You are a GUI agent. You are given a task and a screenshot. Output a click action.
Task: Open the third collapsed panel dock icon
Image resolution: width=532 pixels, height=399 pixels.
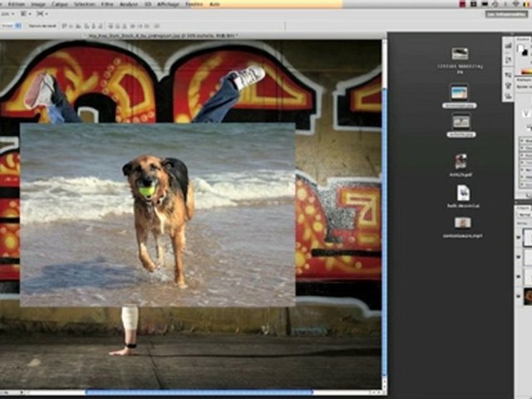pos(508,75)
